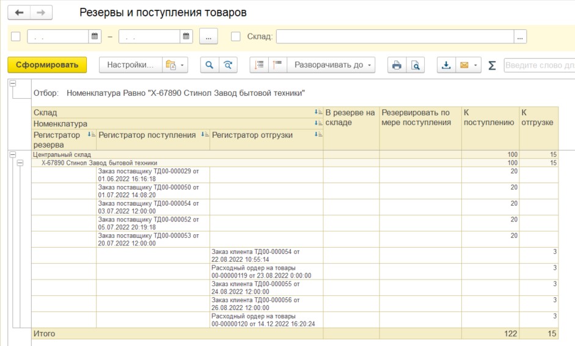Open the Разворачивать до dropdown
This screenshot has height=346, width=575.
coord(333,65)
